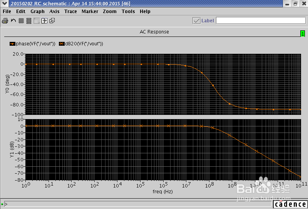Open the Trace menu
This screenshot has height=209, width=308.
[x=70, y=12]
